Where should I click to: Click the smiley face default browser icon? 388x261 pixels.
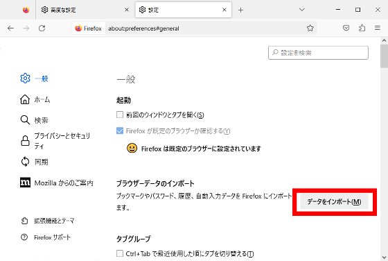pyautogui.click(x=132, y=148)
